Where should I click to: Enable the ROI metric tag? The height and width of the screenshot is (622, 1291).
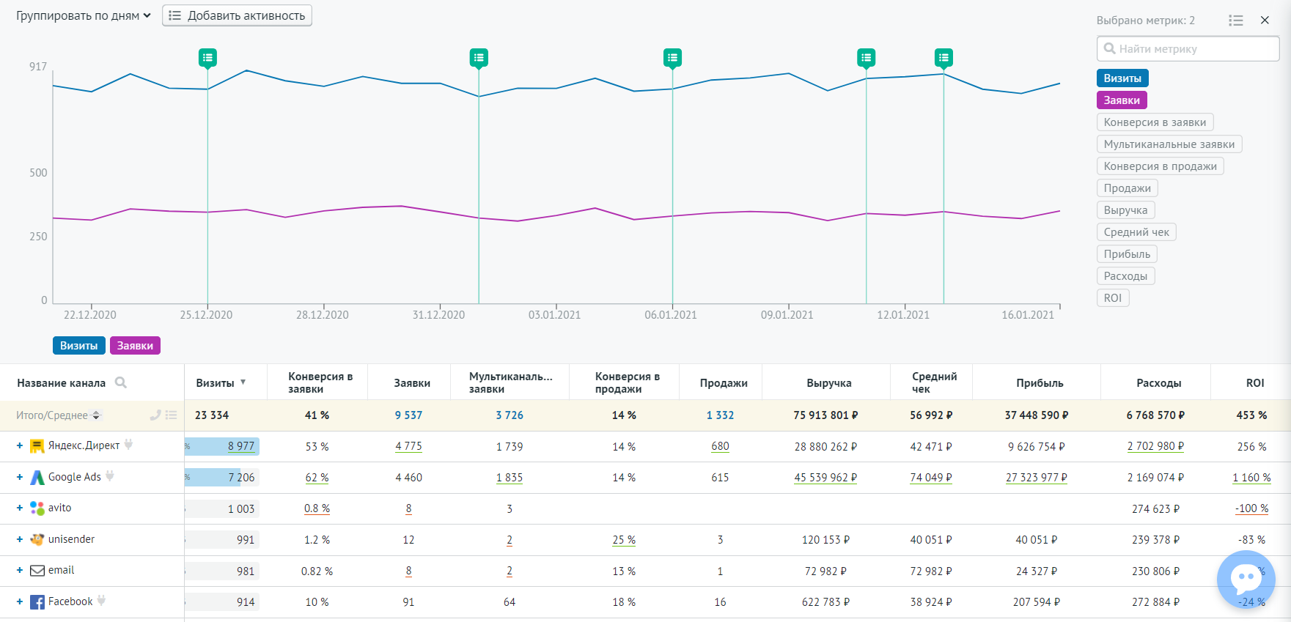click(x=1113, y=298)
